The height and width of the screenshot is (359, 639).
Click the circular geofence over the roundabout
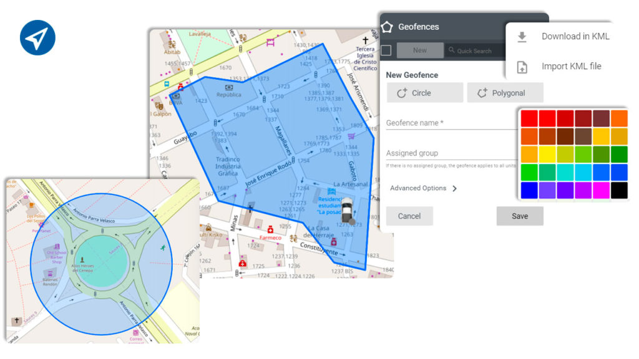coord(102,264)
